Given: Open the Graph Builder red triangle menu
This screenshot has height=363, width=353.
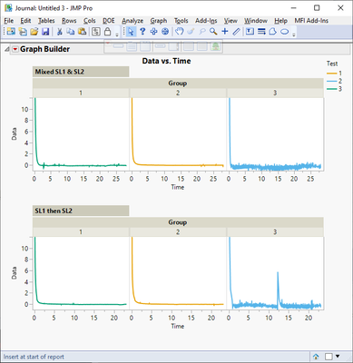Looking at the screenshot, I should (15, 49).
